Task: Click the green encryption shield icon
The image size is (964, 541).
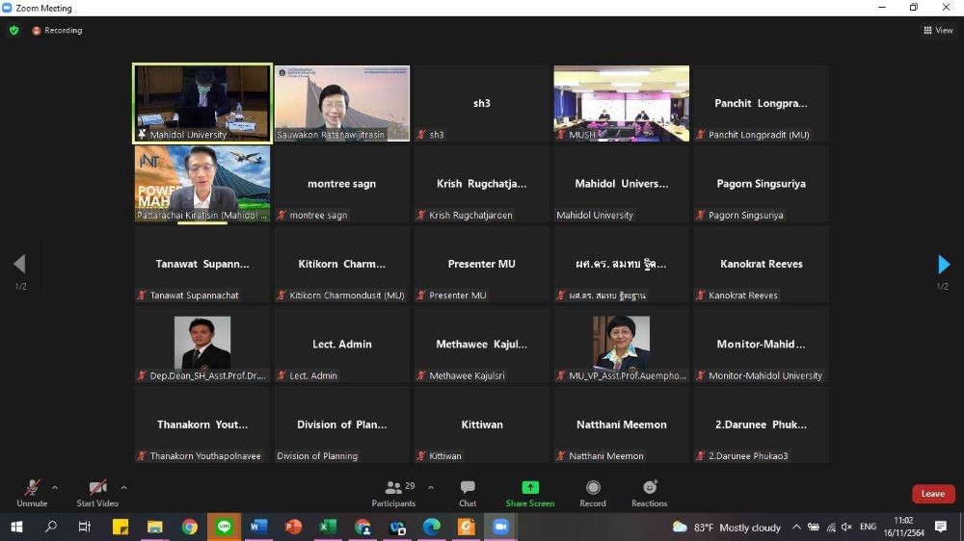Action: pos(13,30)
